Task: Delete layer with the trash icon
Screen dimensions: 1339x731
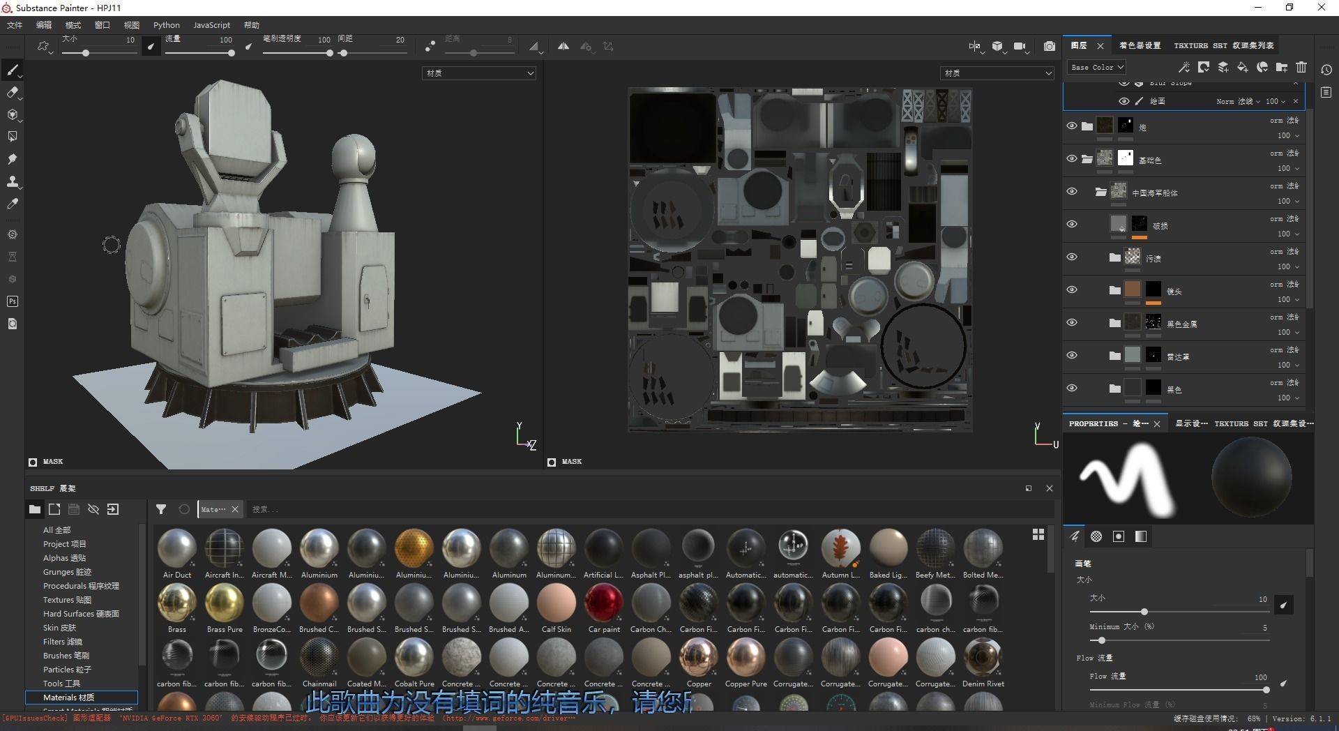Action: [1301, 67]
